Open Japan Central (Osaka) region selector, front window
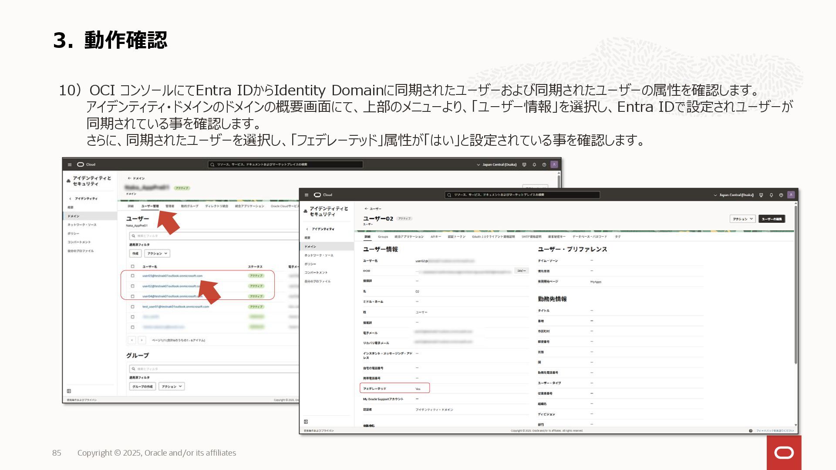The height and width of the screenshot is (470, 836). click(733, 195)
